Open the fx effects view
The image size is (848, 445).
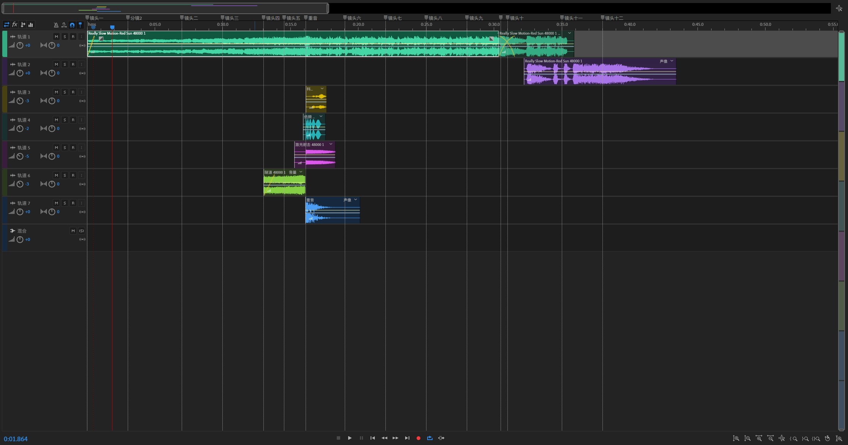(x=15, y=25)
